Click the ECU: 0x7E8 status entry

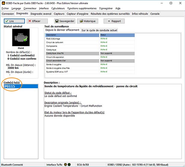83,165
